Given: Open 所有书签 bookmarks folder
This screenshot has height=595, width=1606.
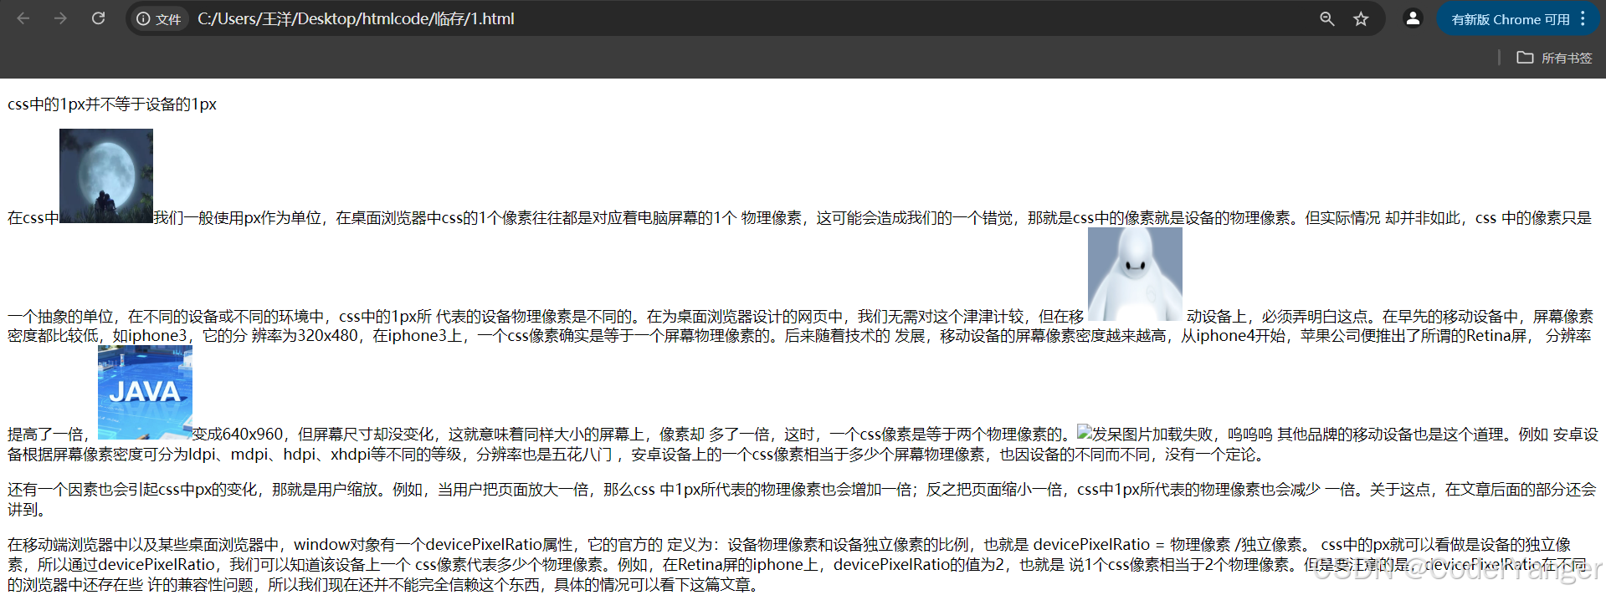Looking at the screenshot, I should (x=1554, y=58).
